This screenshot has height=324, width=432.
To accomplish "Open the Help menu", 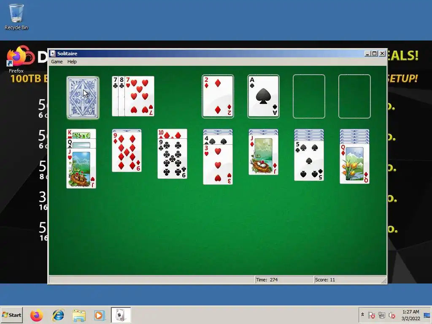I will point(72,62).
